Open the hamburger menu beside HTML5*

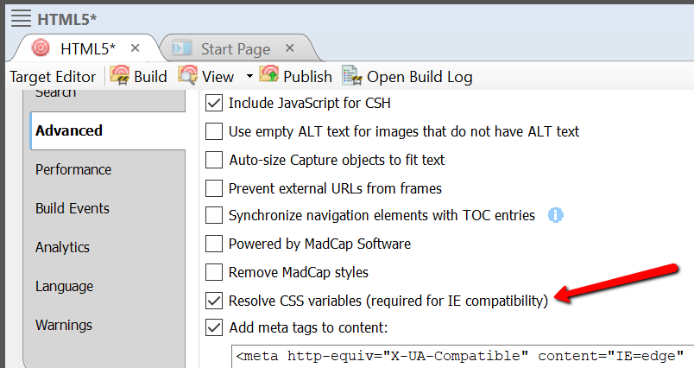click(x=21, y=19)
